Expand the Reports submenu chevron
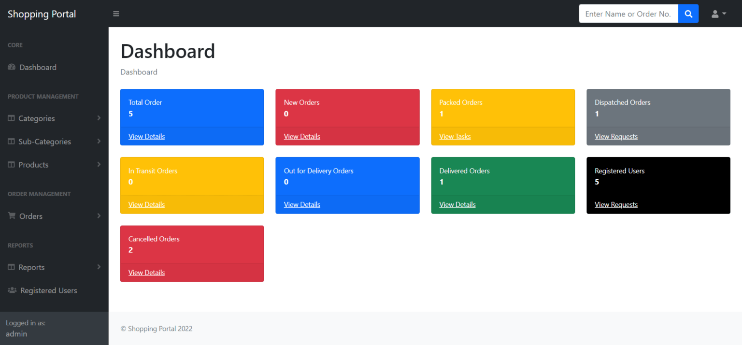742x345 pixels. point(99,267)
